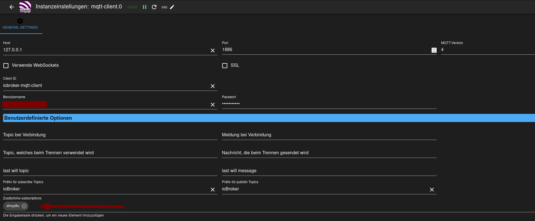Clear the Host field with X

[213, 50]
